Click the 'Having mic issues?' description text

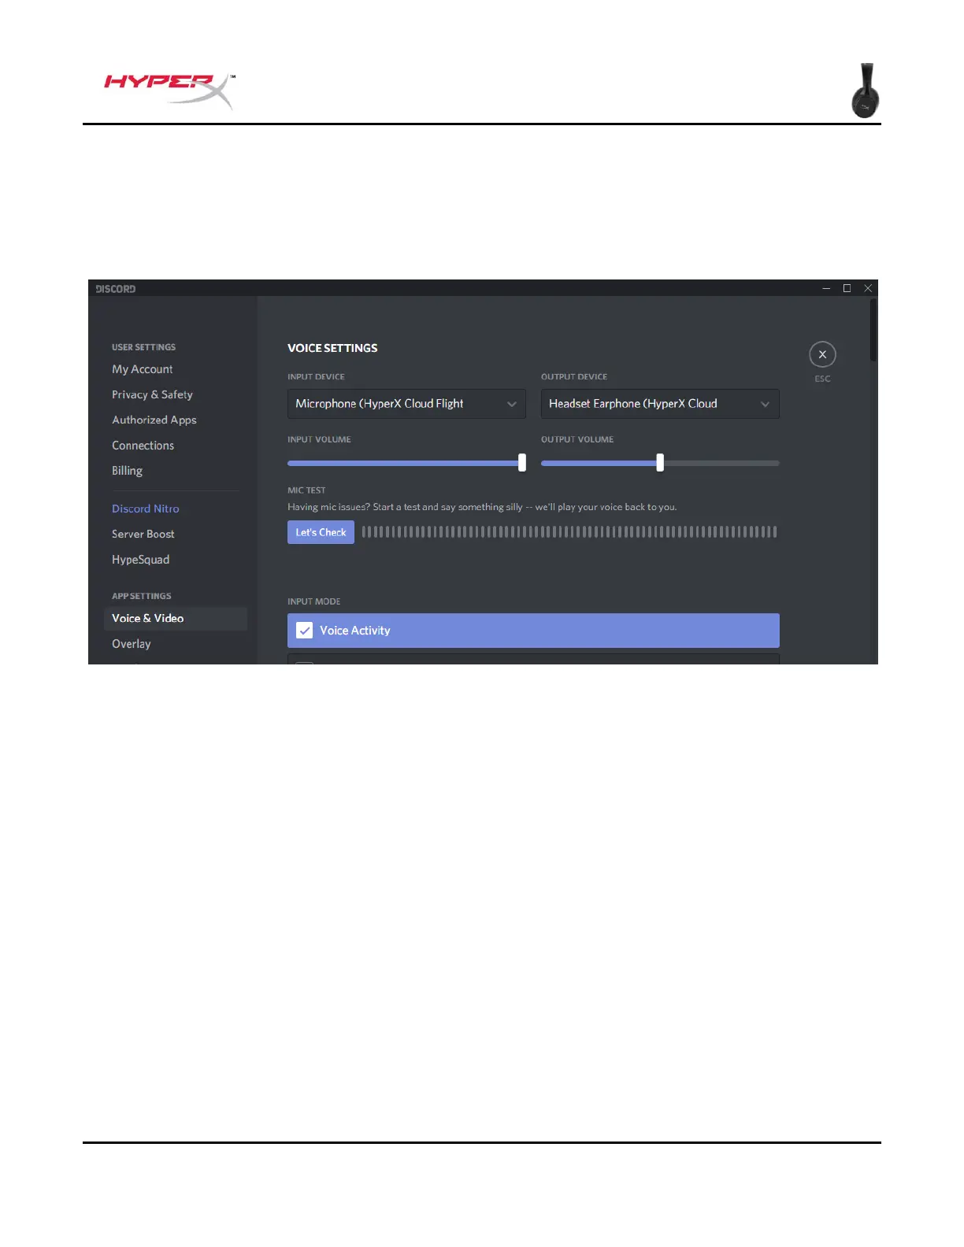[x=482, y=507]
